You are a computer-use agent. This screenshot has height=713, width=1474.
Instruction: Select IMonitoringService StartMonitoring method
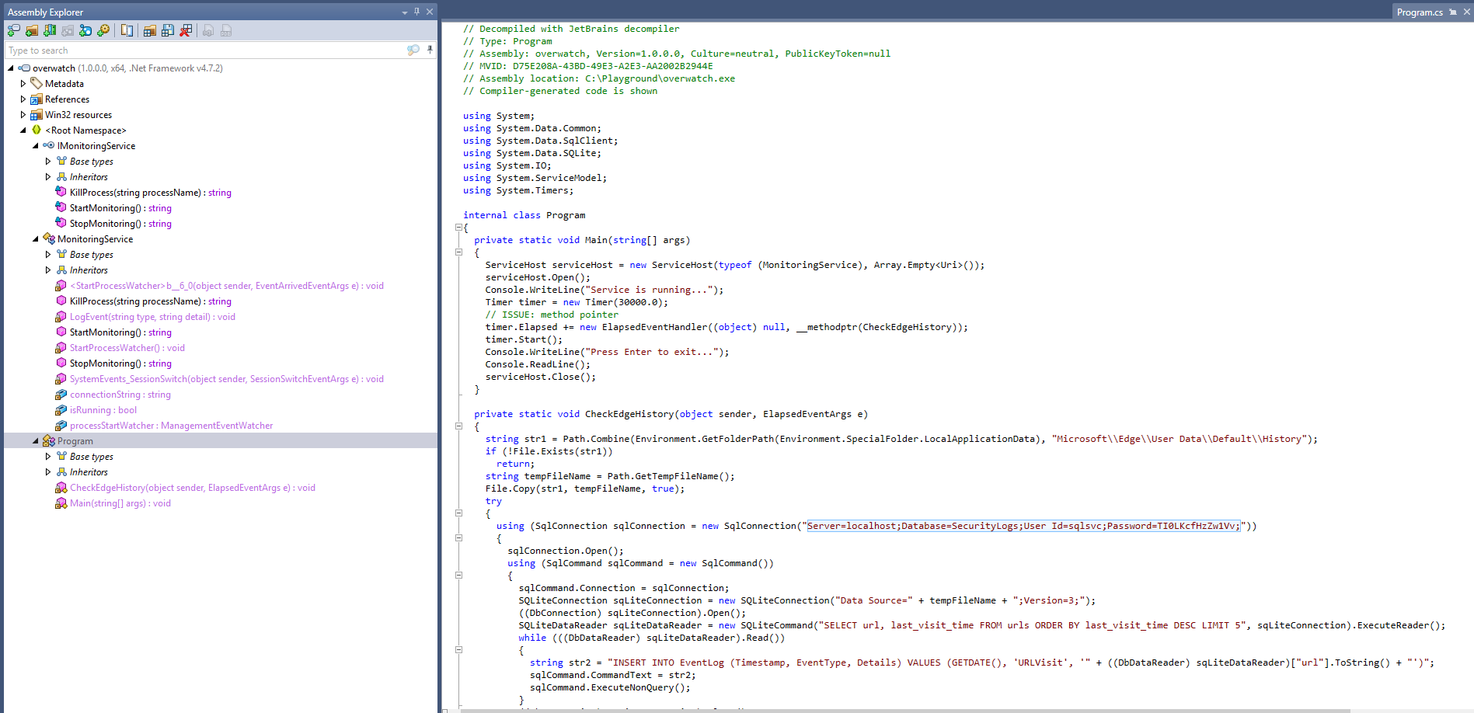[120, 208]
